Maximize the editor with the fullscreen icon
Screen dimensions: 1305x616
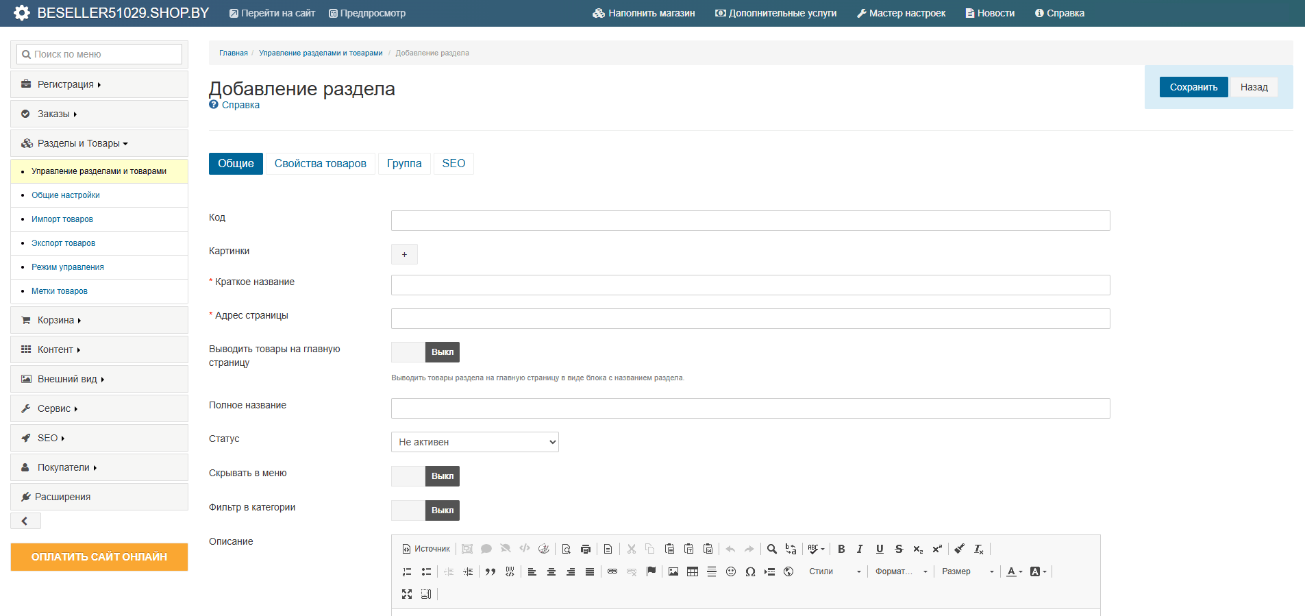(407, 594)
